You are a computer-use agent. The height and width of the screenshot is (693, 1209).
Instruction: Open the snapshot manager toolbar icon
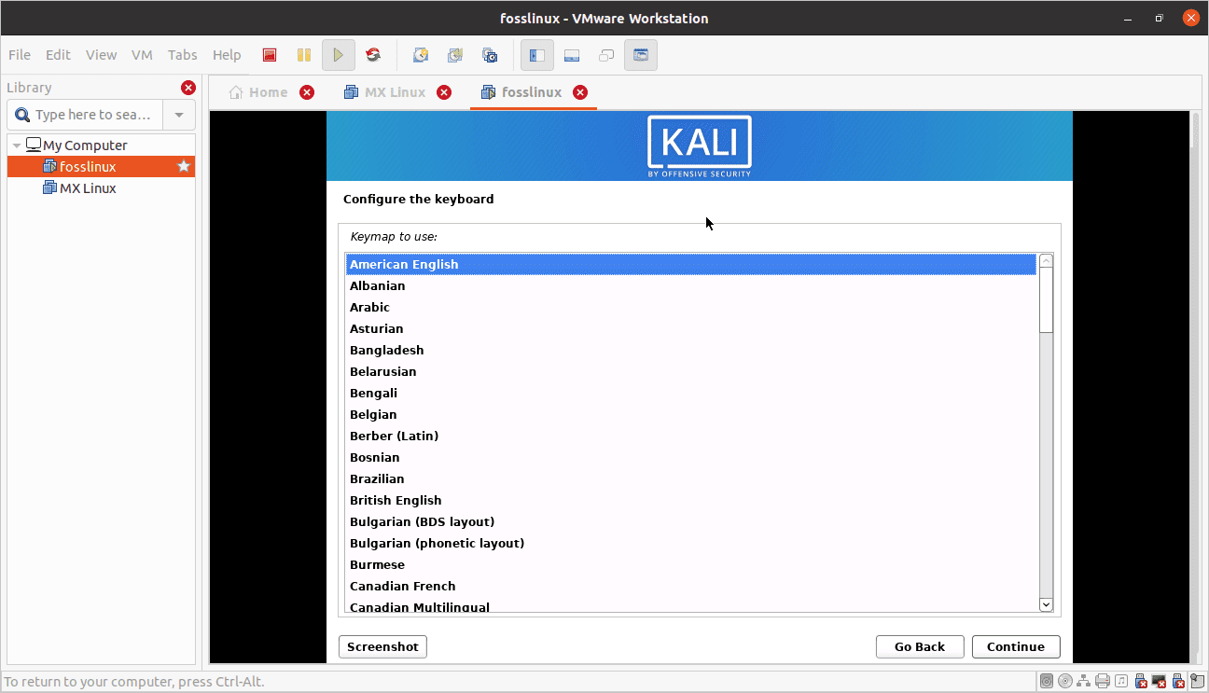[490, 55]
